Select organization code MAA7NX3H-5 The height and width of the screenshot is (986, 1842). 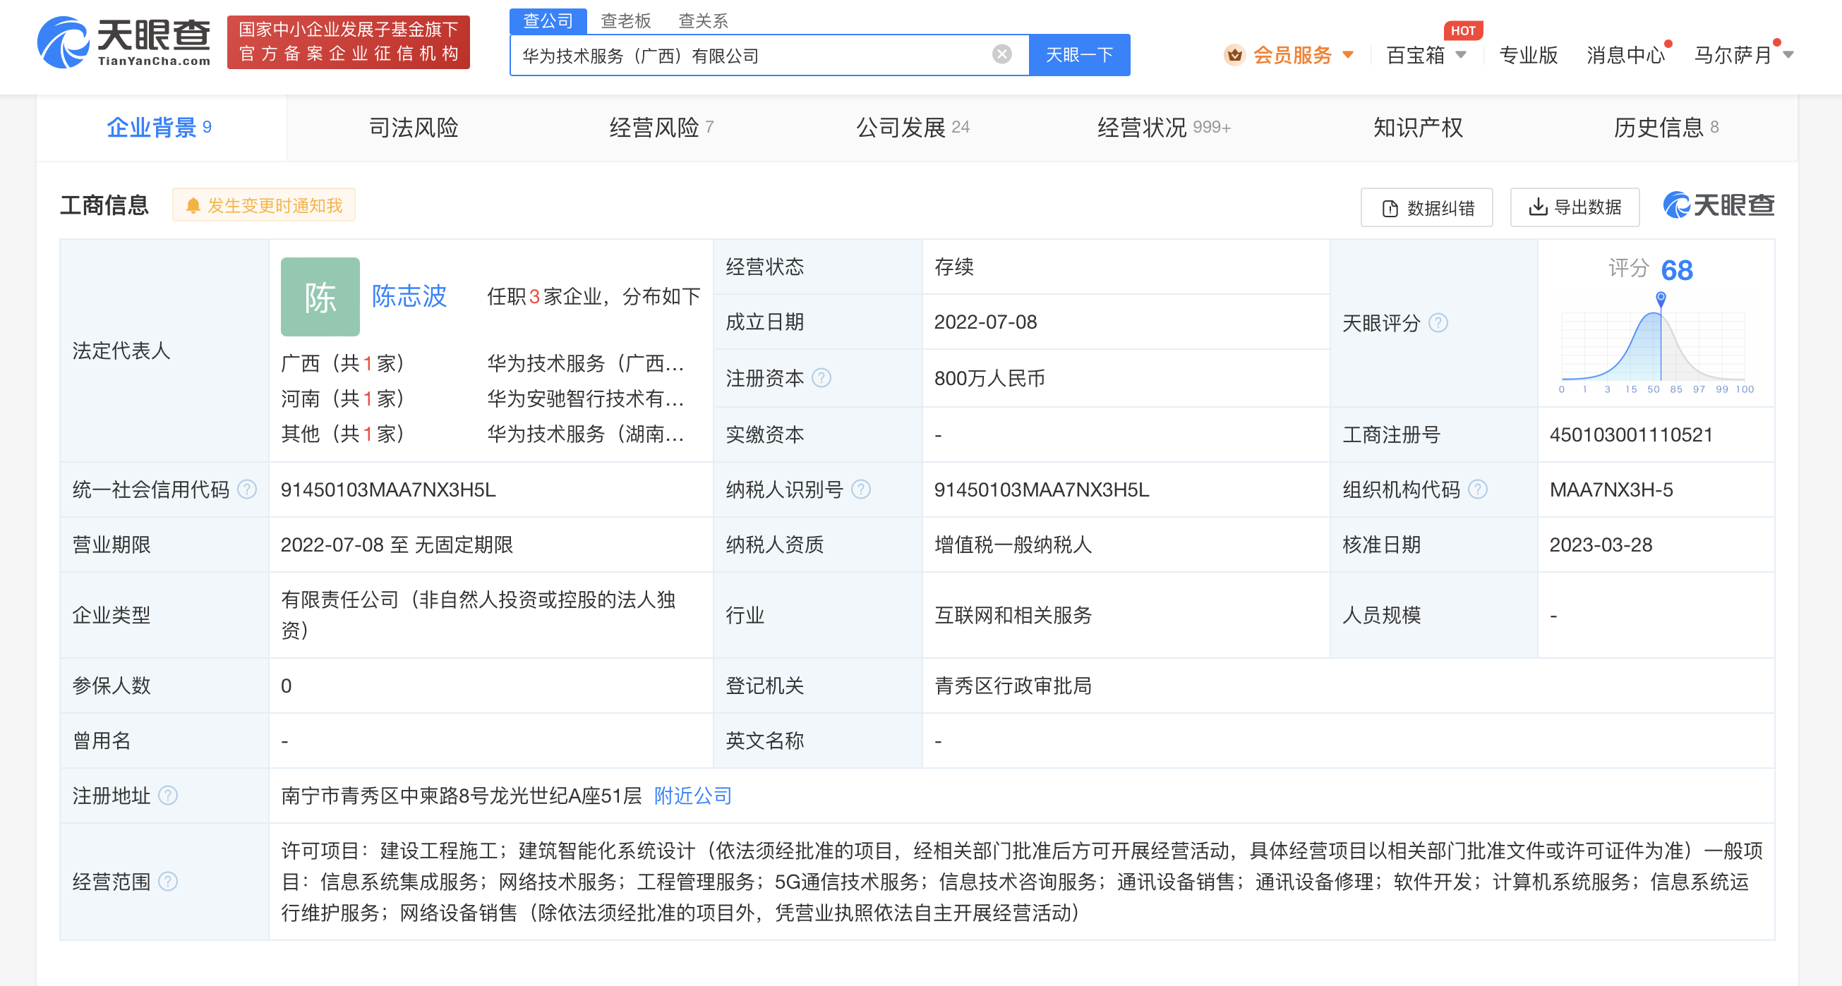pyautogui.click(x=1611, y=489)
